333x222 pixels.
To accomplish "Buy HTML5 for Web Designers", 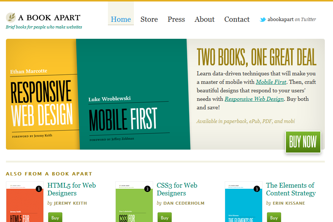I will 55,218.
